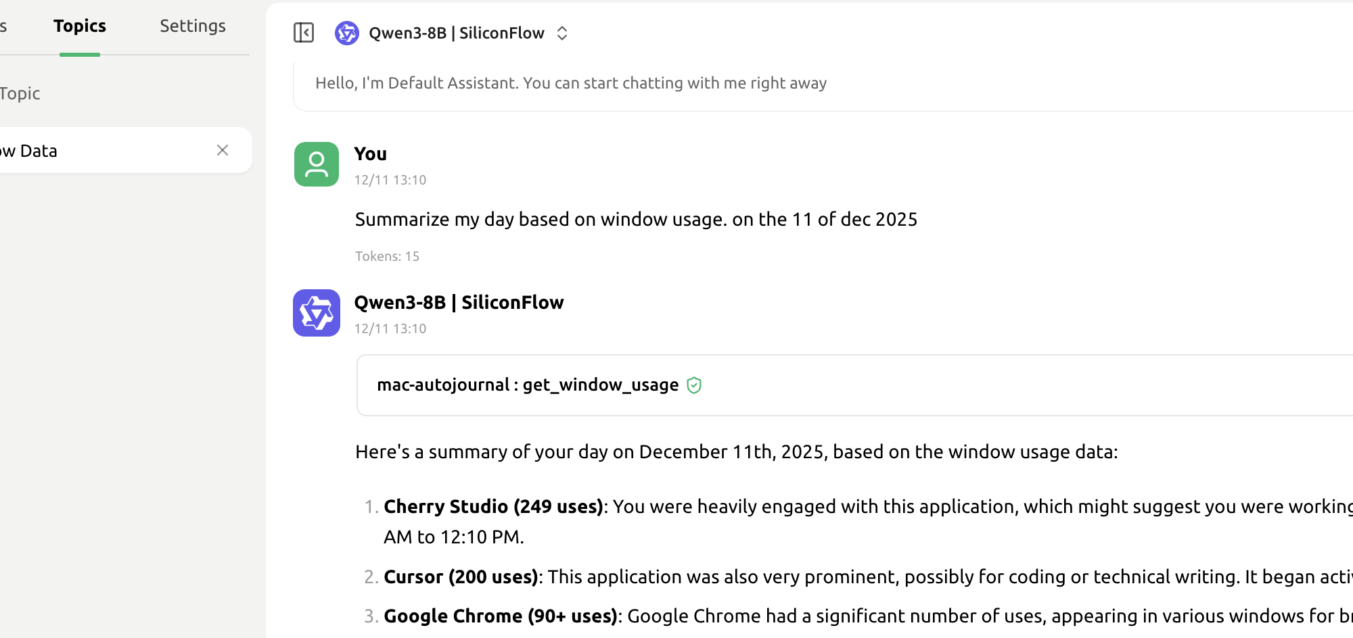This screenshot has width=1353, height=638.
Task: Click your green user avatar
Action: (x=316, y=164)
